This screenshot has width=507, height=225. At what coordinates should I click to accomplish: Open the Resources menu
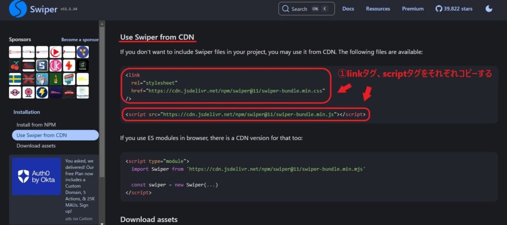point(378,9)
